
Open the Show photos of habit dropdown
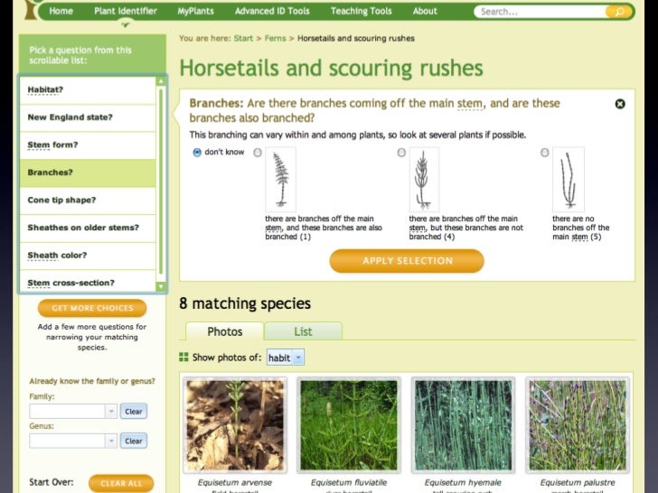tap(286, 358)
